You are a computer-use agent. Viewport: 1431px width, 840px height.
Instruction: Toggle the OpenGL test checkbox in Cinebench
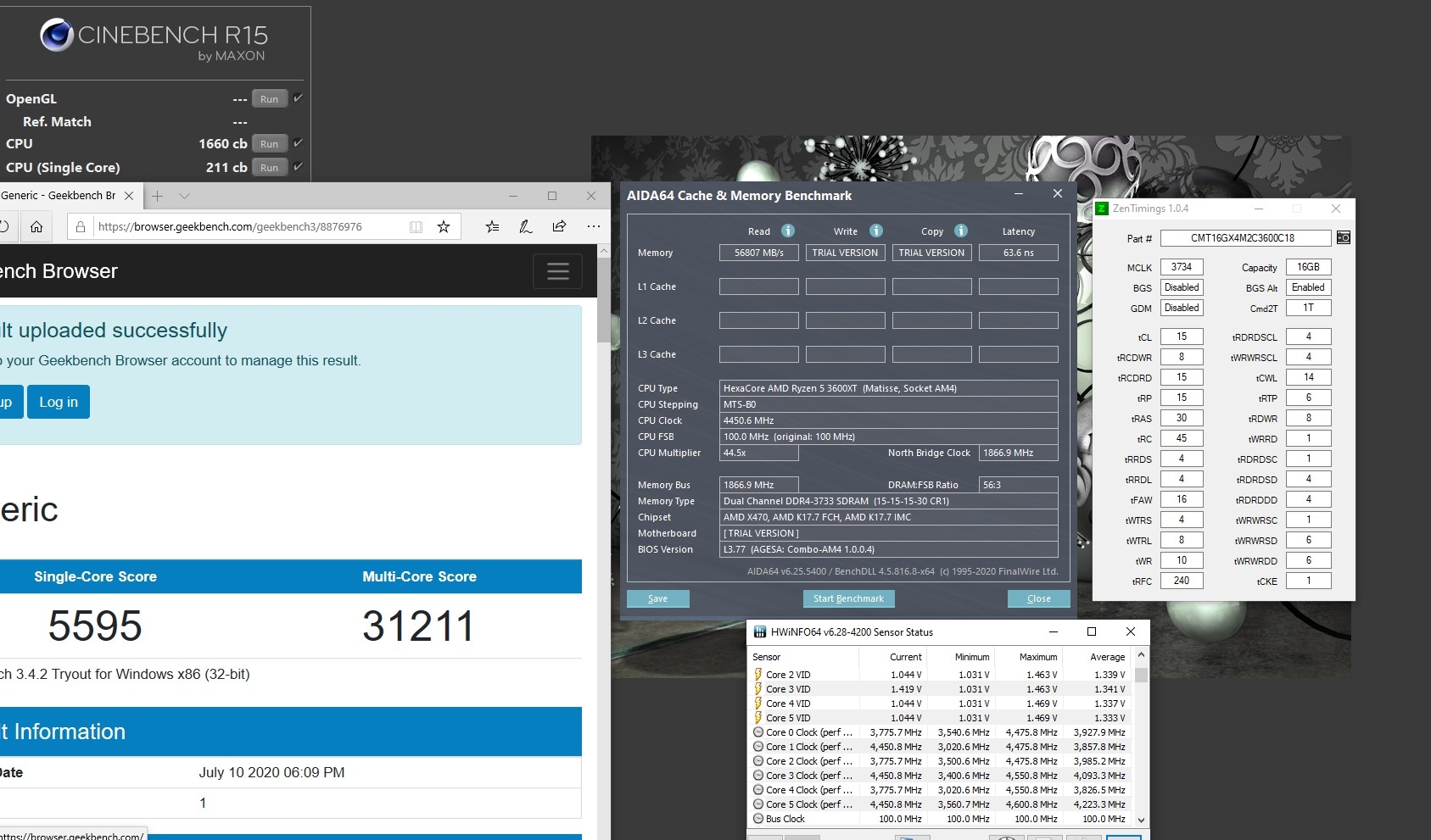pos(298,98)
